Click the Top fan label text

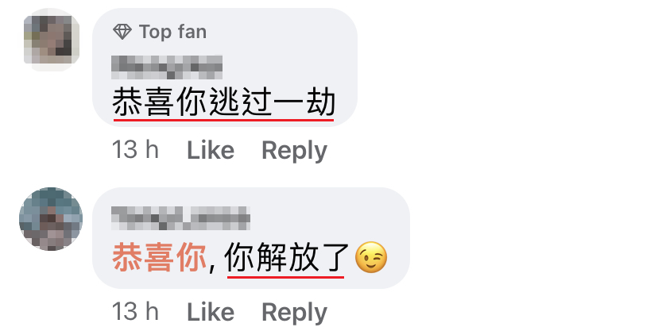(173, 32)
